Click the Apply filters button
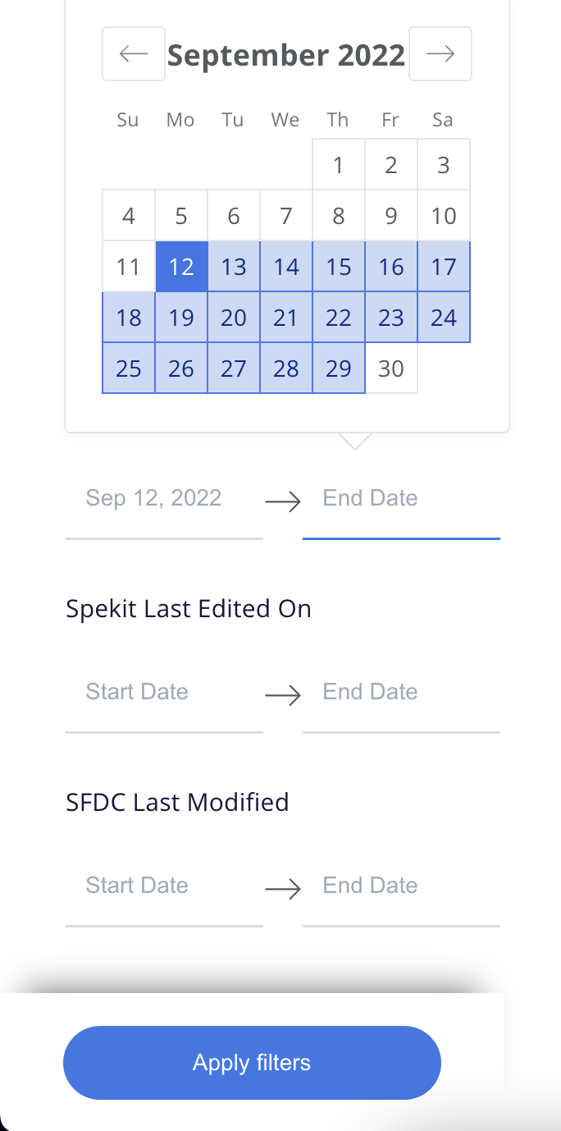This screenshot has width=561, height=1131. click(252, 1063)
